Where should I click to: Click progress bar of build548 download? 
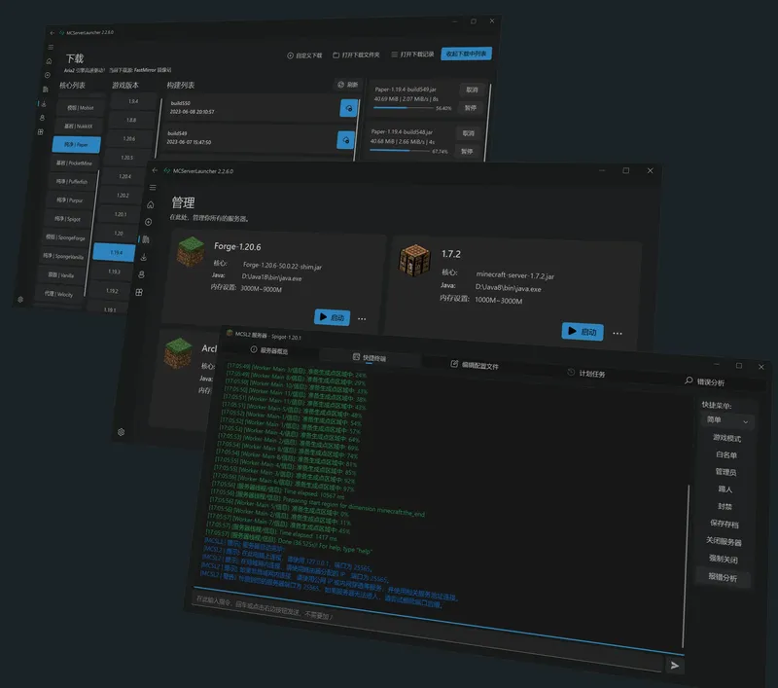tap(400, 151)
